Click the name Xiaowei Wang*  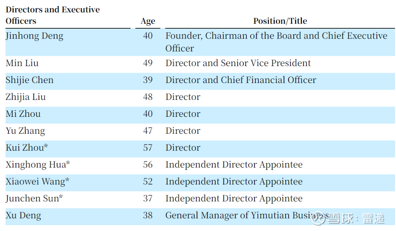coord(37,181)
